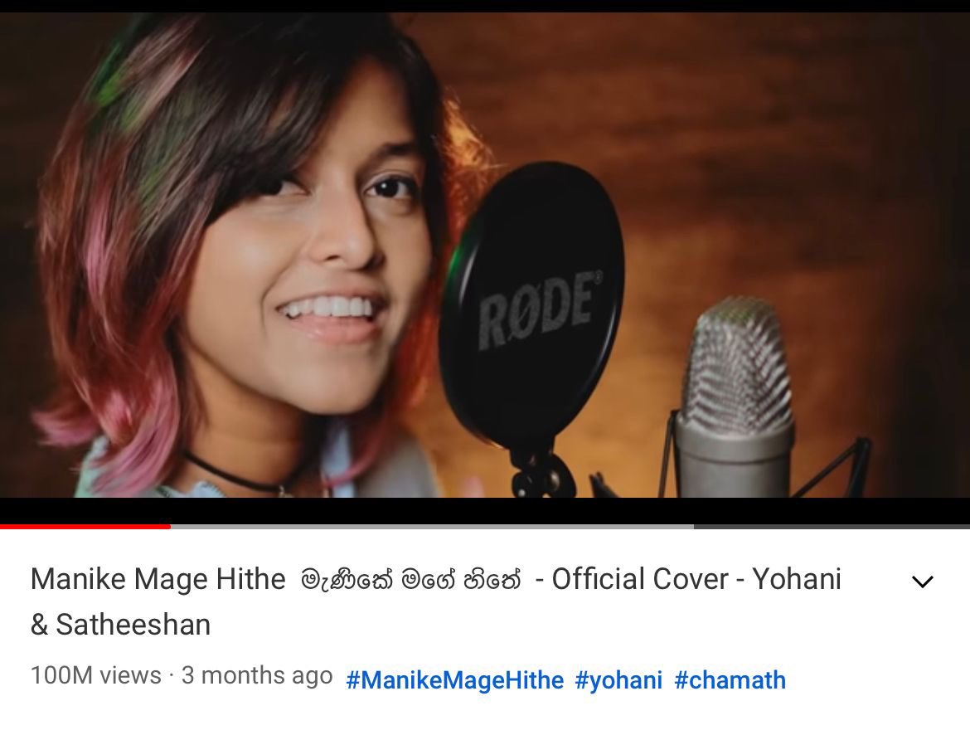This screenshot has width=970, height=735.
Task: Click the "& Satheeshan" title line
Action: pos(121,625)
